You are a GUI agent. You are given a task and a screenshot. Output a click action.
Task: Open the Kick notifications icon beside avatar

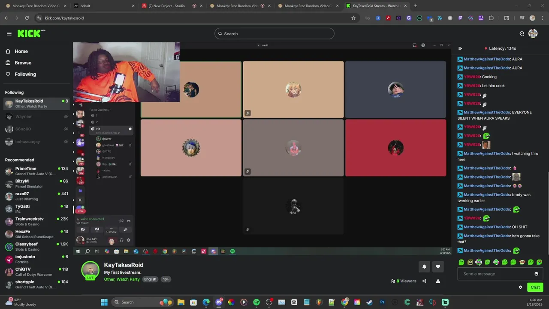click(522, 33)
